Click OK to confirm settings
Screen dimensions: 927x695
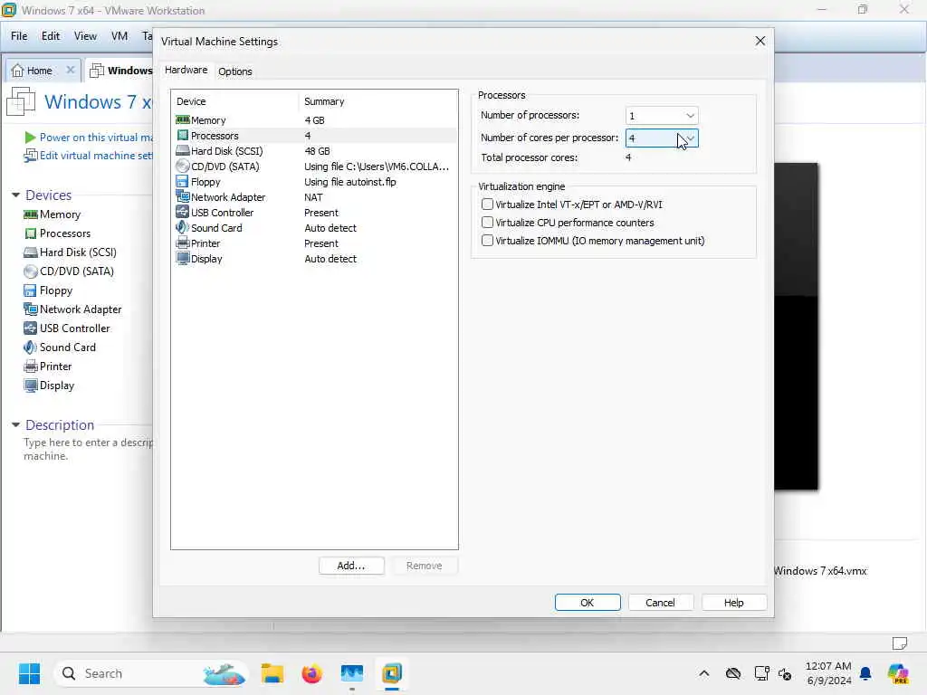click(587, 602)
